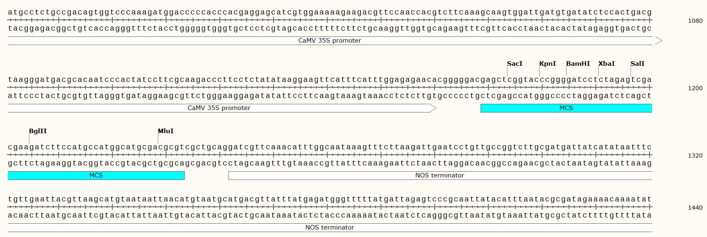
Task: Click the MluI enzyme label
Action: click(165, 131)
